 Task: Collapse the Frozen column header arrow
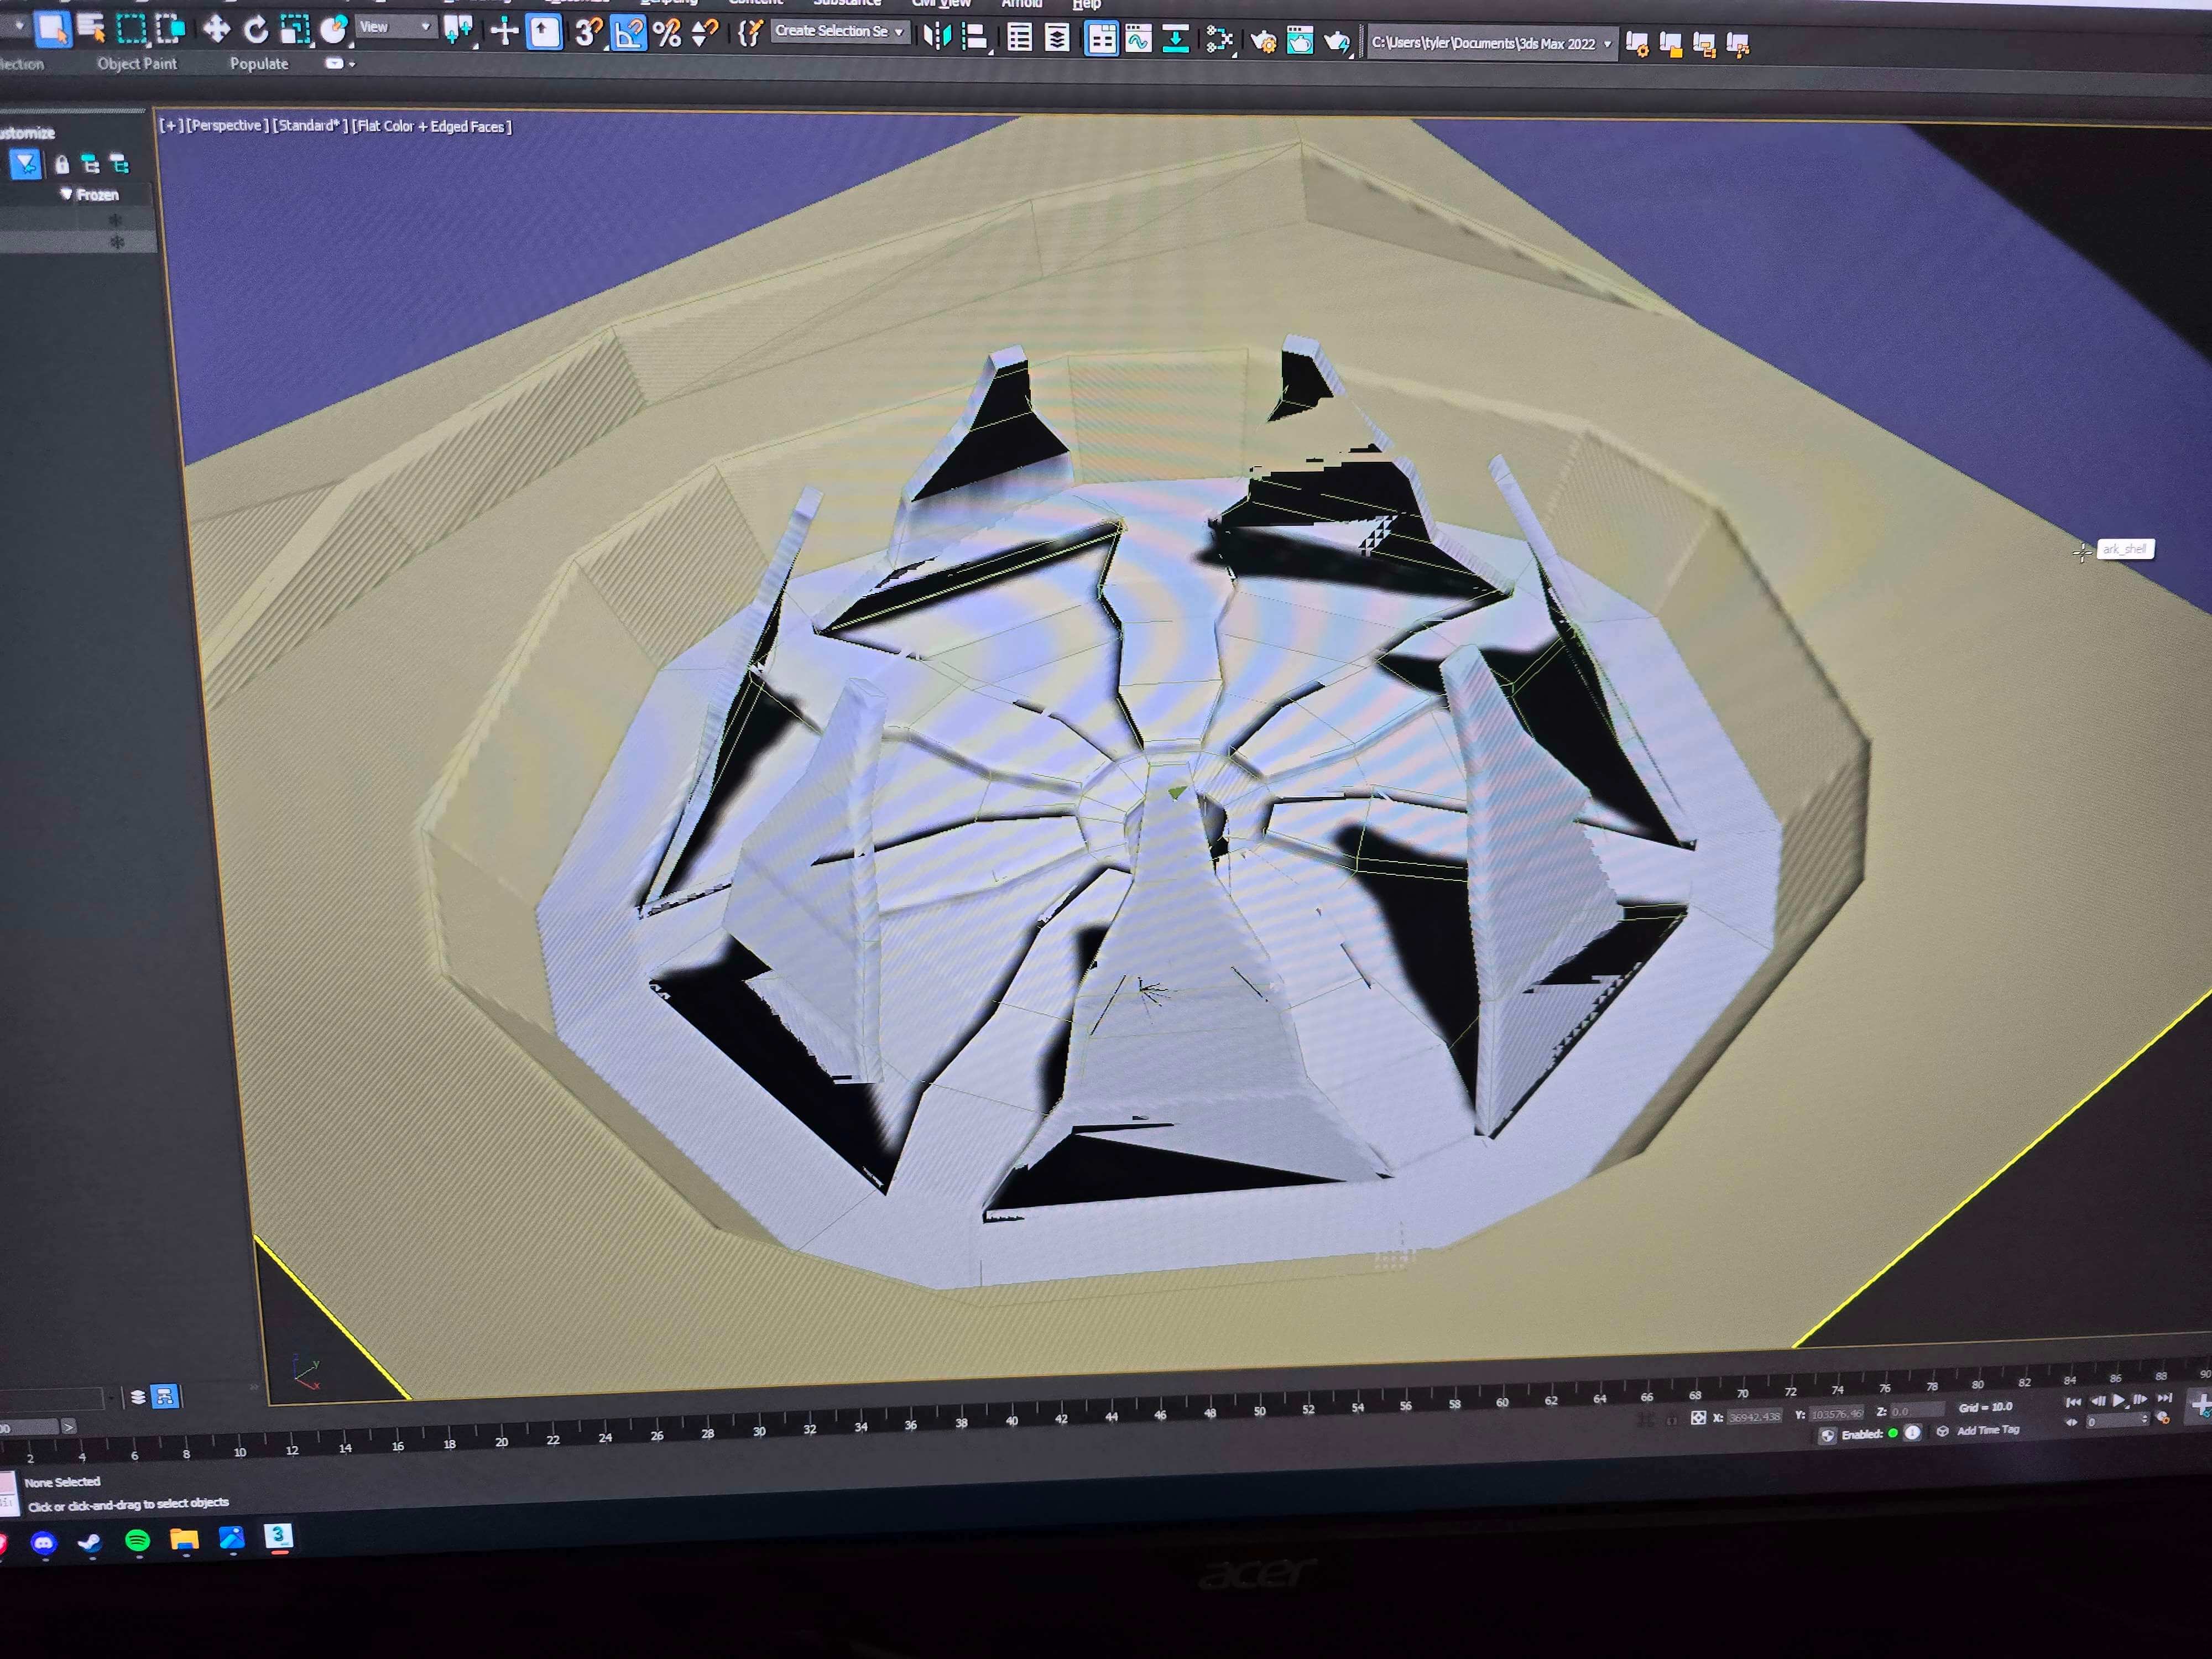pyautogui.click(x=66, y=194)
